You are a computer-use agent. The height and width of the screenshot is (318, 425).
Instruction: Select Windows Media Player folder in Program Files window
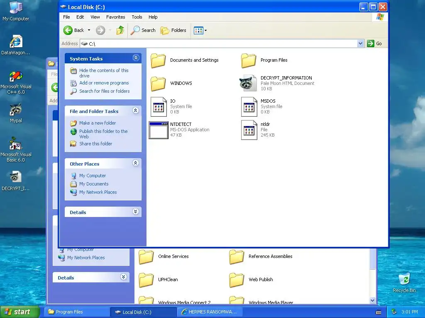(237, 300)
